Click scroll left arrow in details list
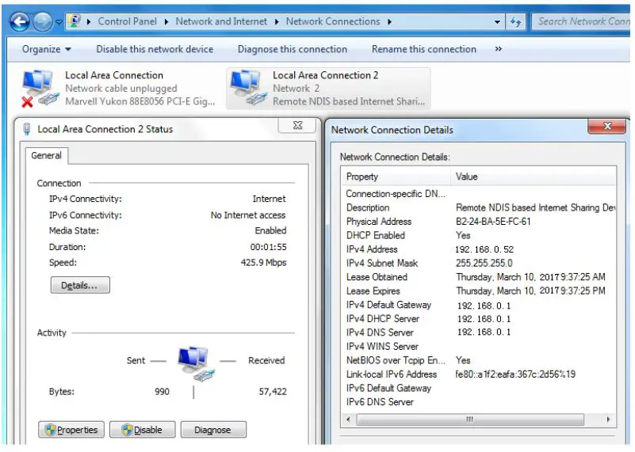This screenshot has width=635, height=452. coord(348,420)
